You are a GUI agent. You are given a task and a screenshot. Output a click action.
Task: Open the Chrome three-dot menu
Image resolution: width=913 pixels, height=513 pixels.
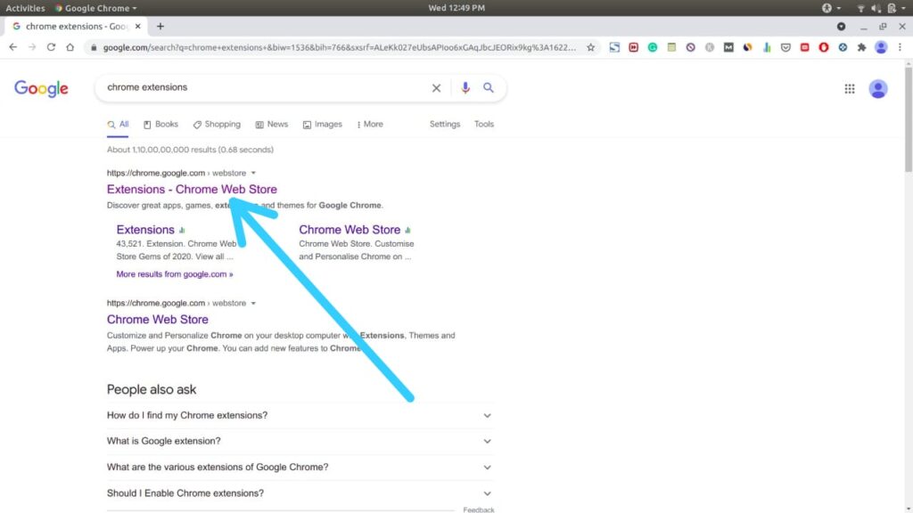[x=901, y=48]
